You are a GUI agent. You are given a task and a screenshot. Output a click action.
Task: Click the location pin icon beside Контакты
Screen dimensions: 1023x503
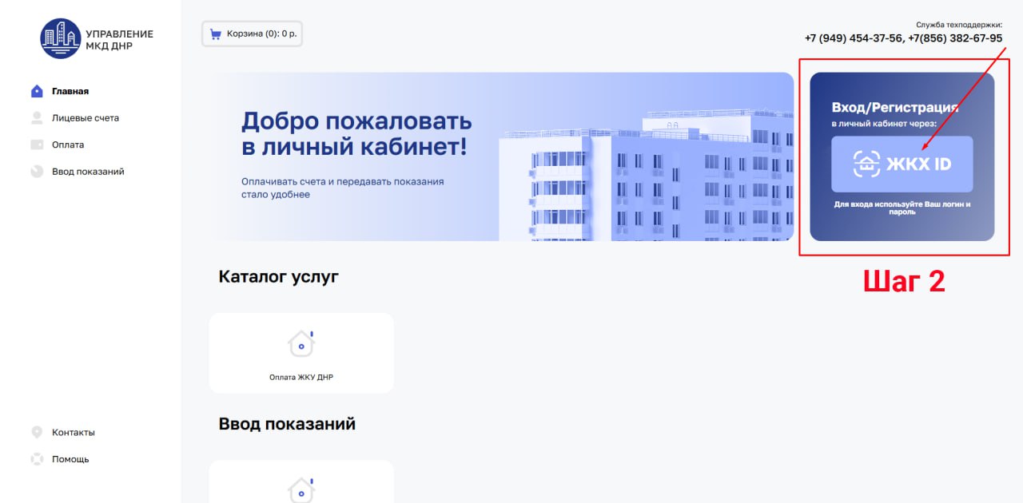click(x=37, y=432)
